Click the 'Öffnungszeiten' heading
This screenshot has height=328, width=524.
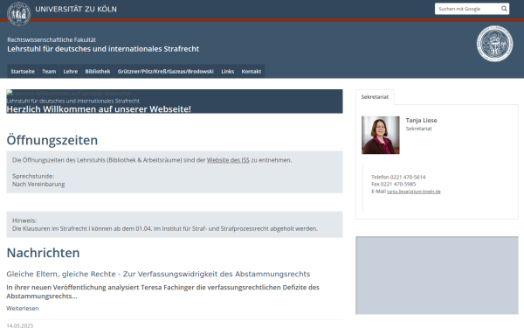tap(52, 140)
